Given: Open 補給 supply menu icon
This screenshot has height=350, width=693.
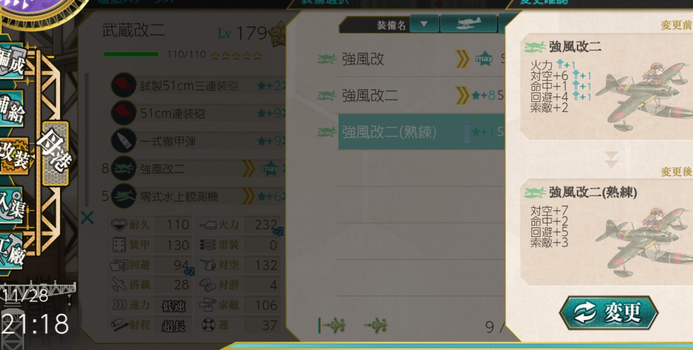Looking at the screenshot, I should 13,108.
